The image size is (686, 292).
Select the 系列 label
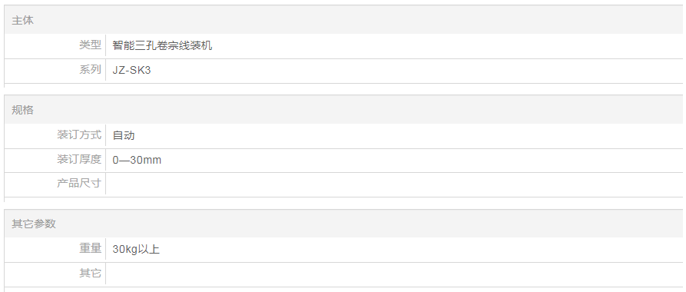90,70
